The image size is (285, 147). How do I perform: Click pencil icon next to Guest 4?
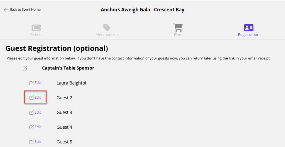(x=32, y=127)
